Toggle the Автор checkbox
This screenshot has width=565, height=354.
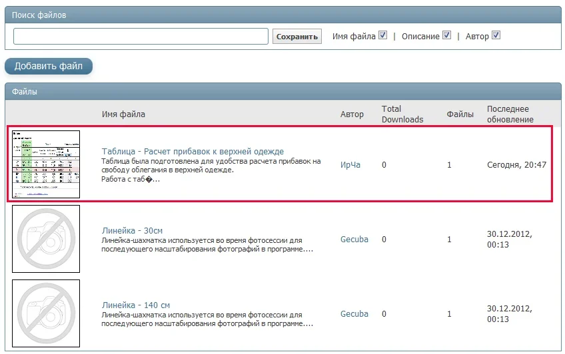coord(496,35)
